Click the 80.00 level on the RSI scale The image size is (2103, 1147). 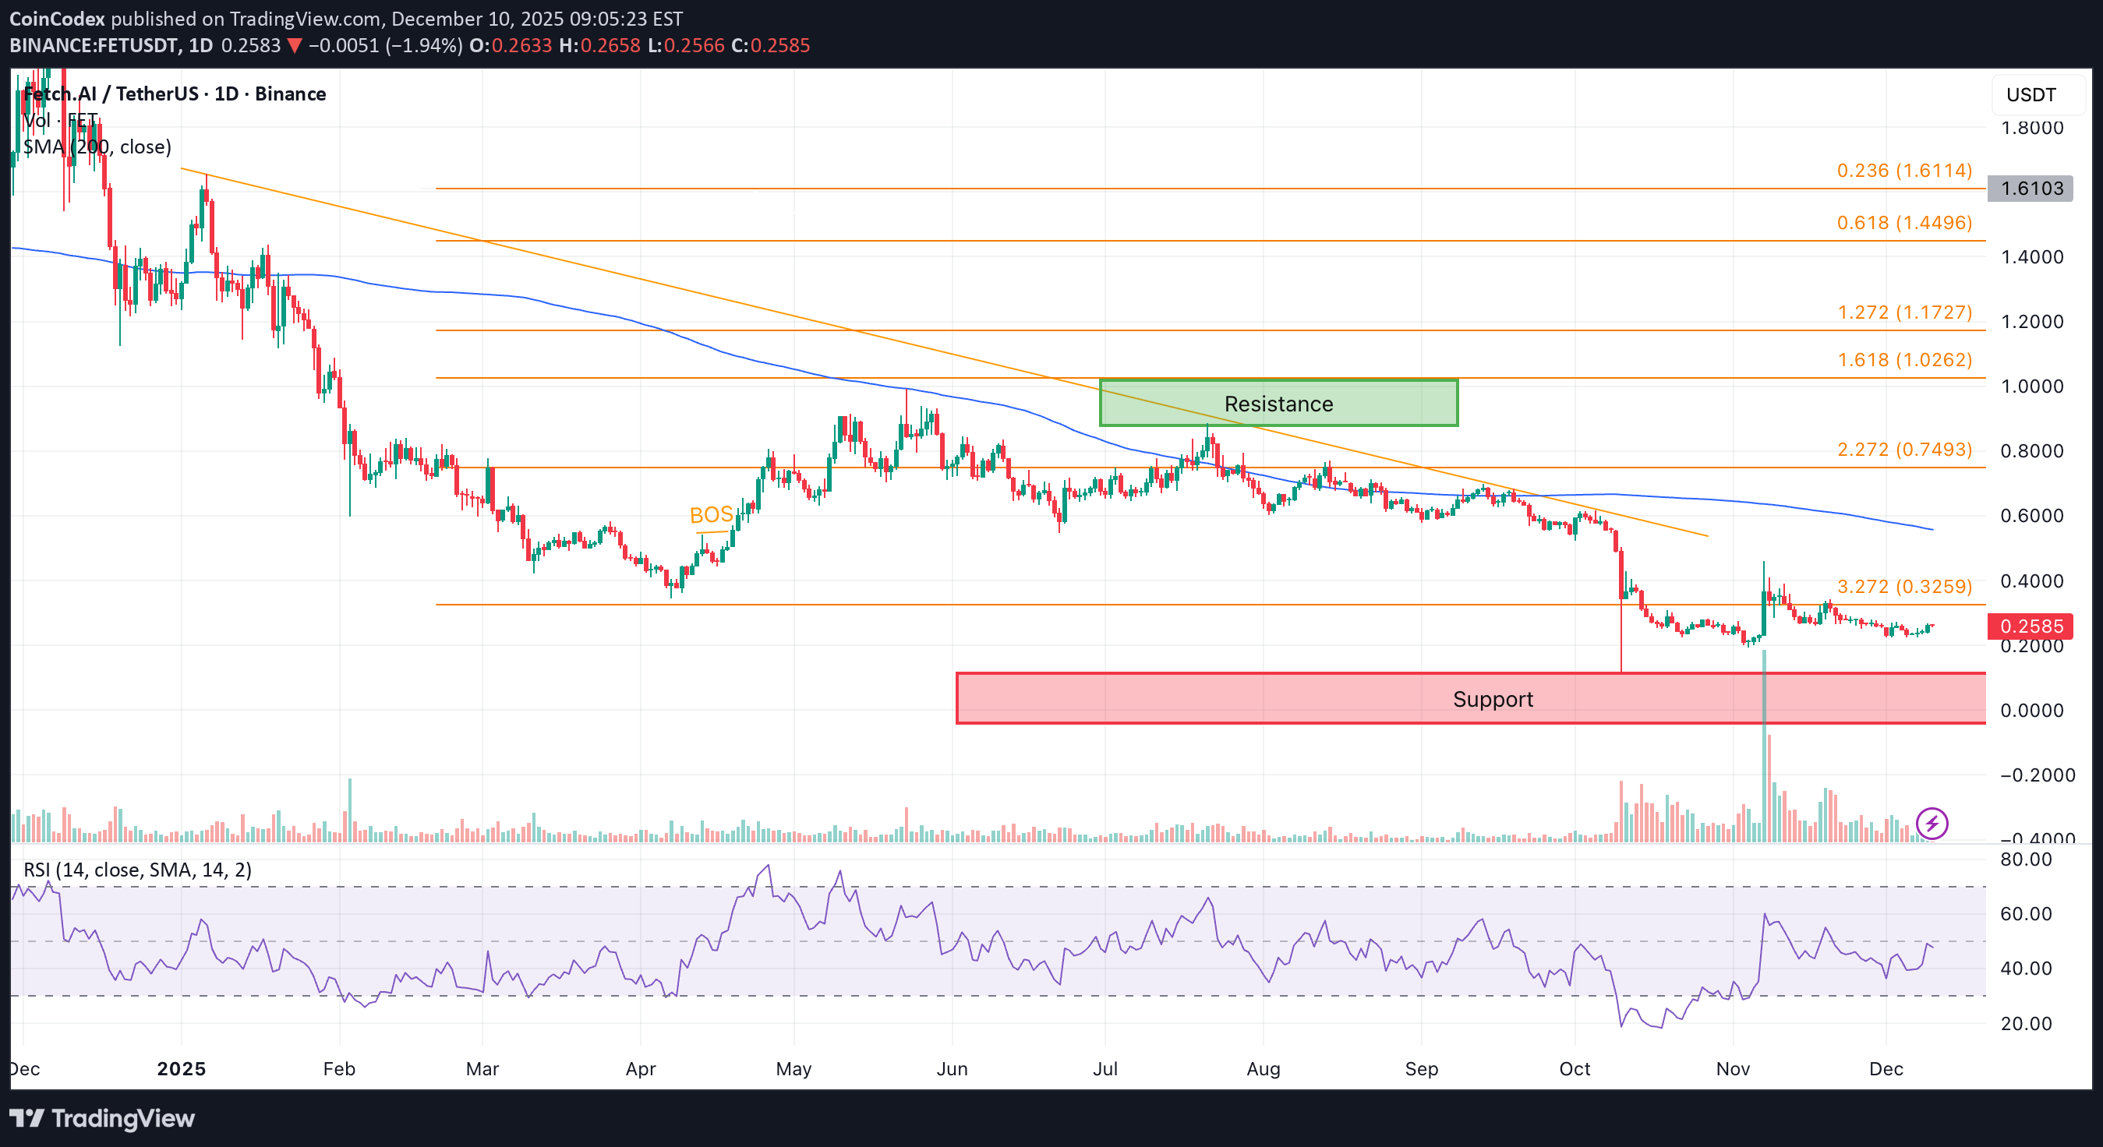(x=2026, y=859)
